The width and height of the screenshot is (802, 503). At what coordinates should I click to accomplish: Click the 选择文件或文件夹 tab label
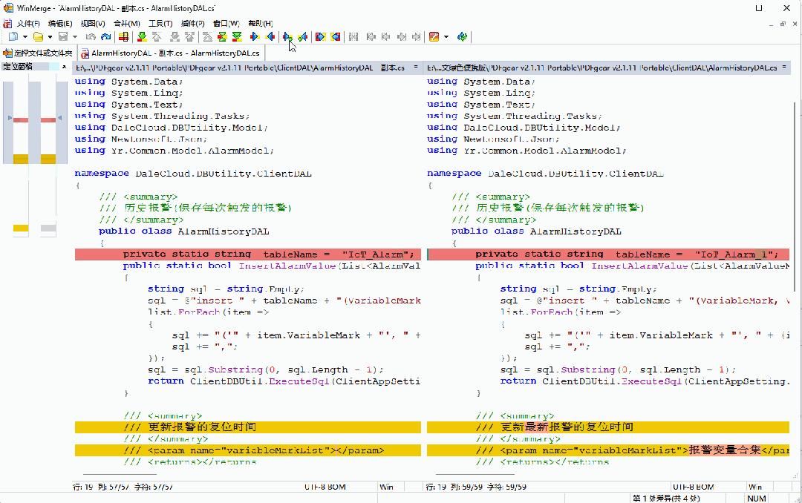pos(36,53)
